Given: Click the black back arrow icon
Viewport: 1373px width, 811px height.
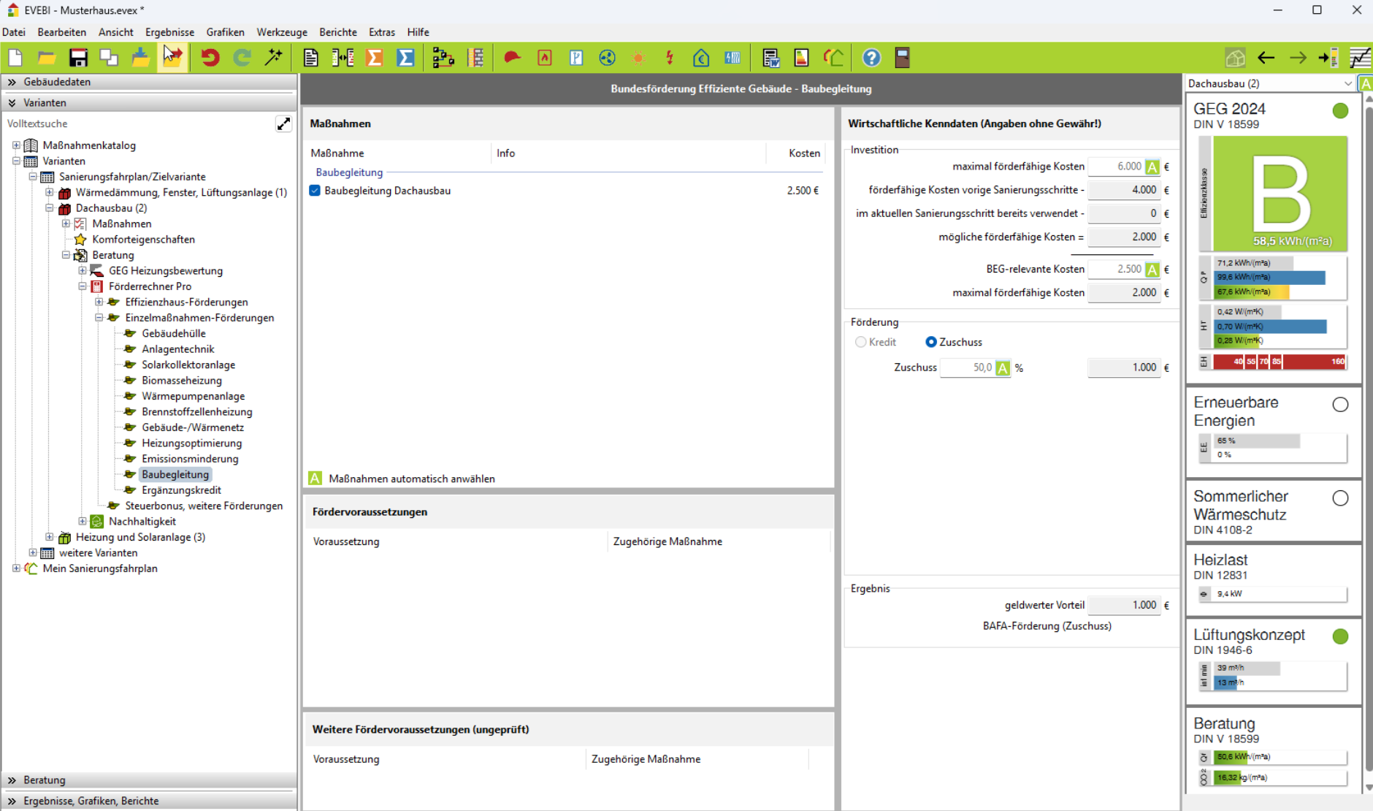Looking at the screenshot, I should click(1266, 58).
